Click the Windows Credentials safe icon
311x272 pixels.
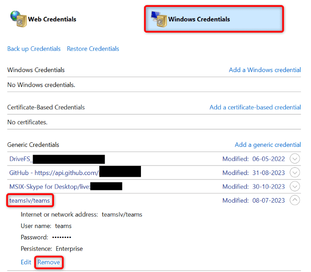tap(160, 19)
